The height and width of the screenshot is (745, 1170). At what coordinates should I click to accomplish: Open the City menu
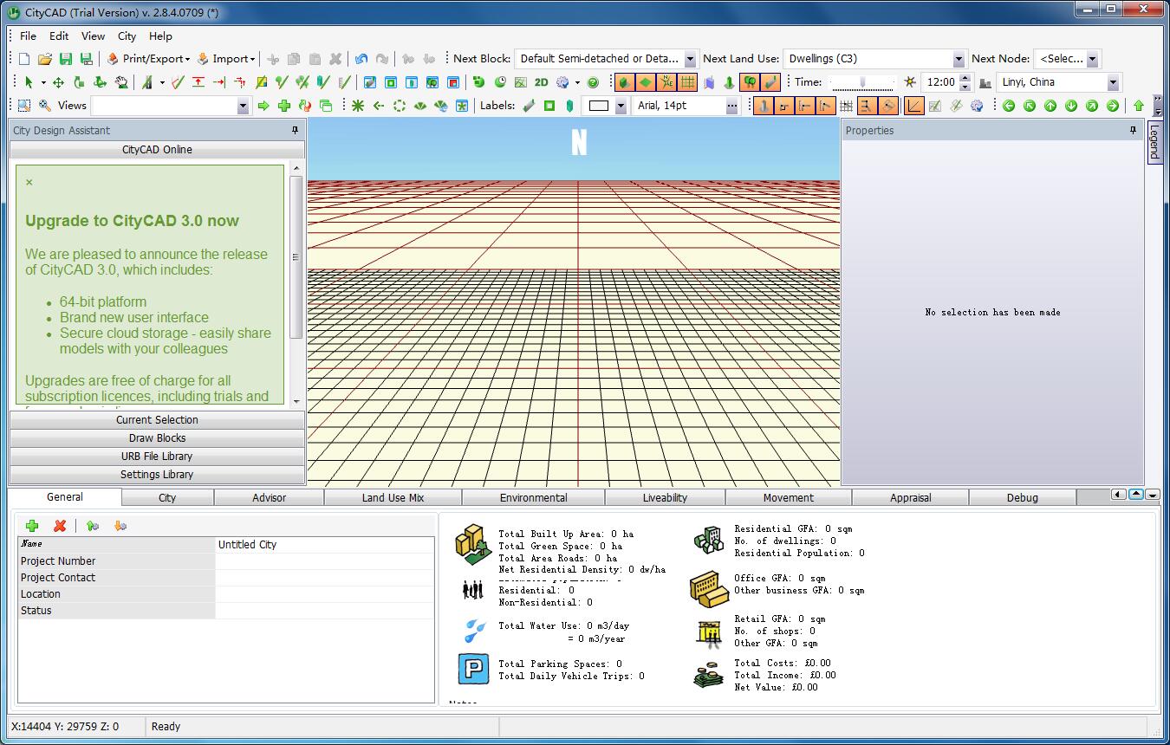click(127, 36)
